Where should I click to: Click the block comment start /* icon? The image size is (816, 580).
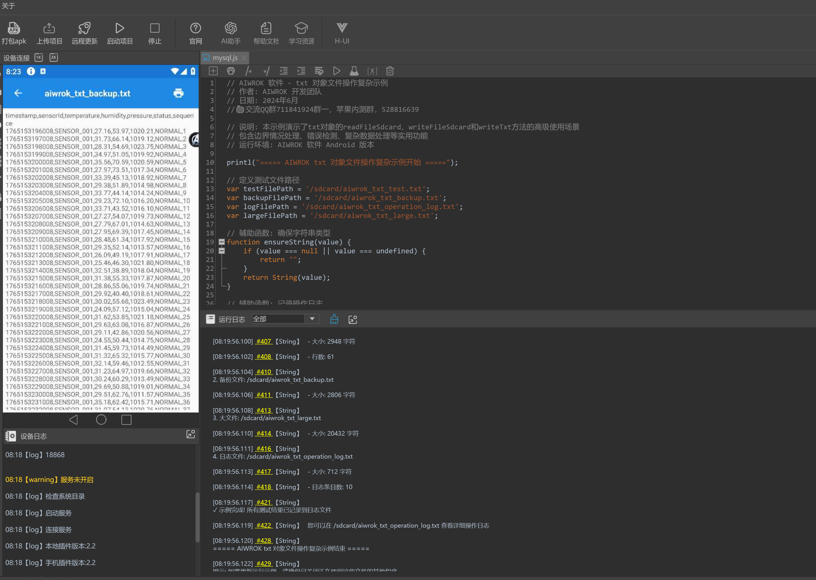point(249,71)
